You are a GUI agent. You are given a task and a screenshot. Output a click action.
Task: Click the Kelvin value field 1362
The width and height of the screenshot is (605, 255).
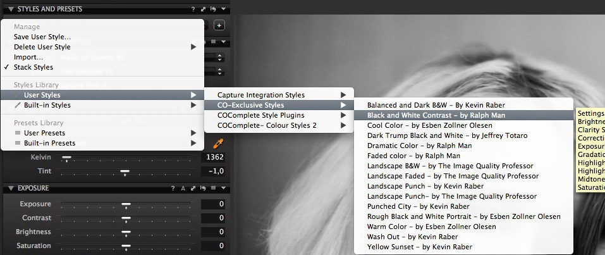pos(213,158)
